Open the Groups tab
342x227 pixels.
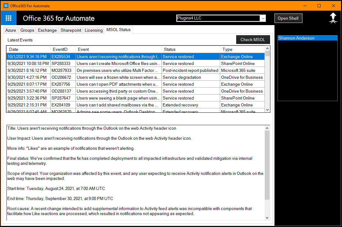(x=27, y=30)
